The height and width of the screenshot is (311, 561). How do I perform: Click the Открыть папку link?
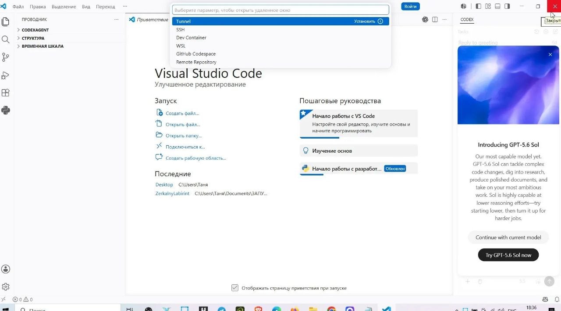[x=184, y=136]
